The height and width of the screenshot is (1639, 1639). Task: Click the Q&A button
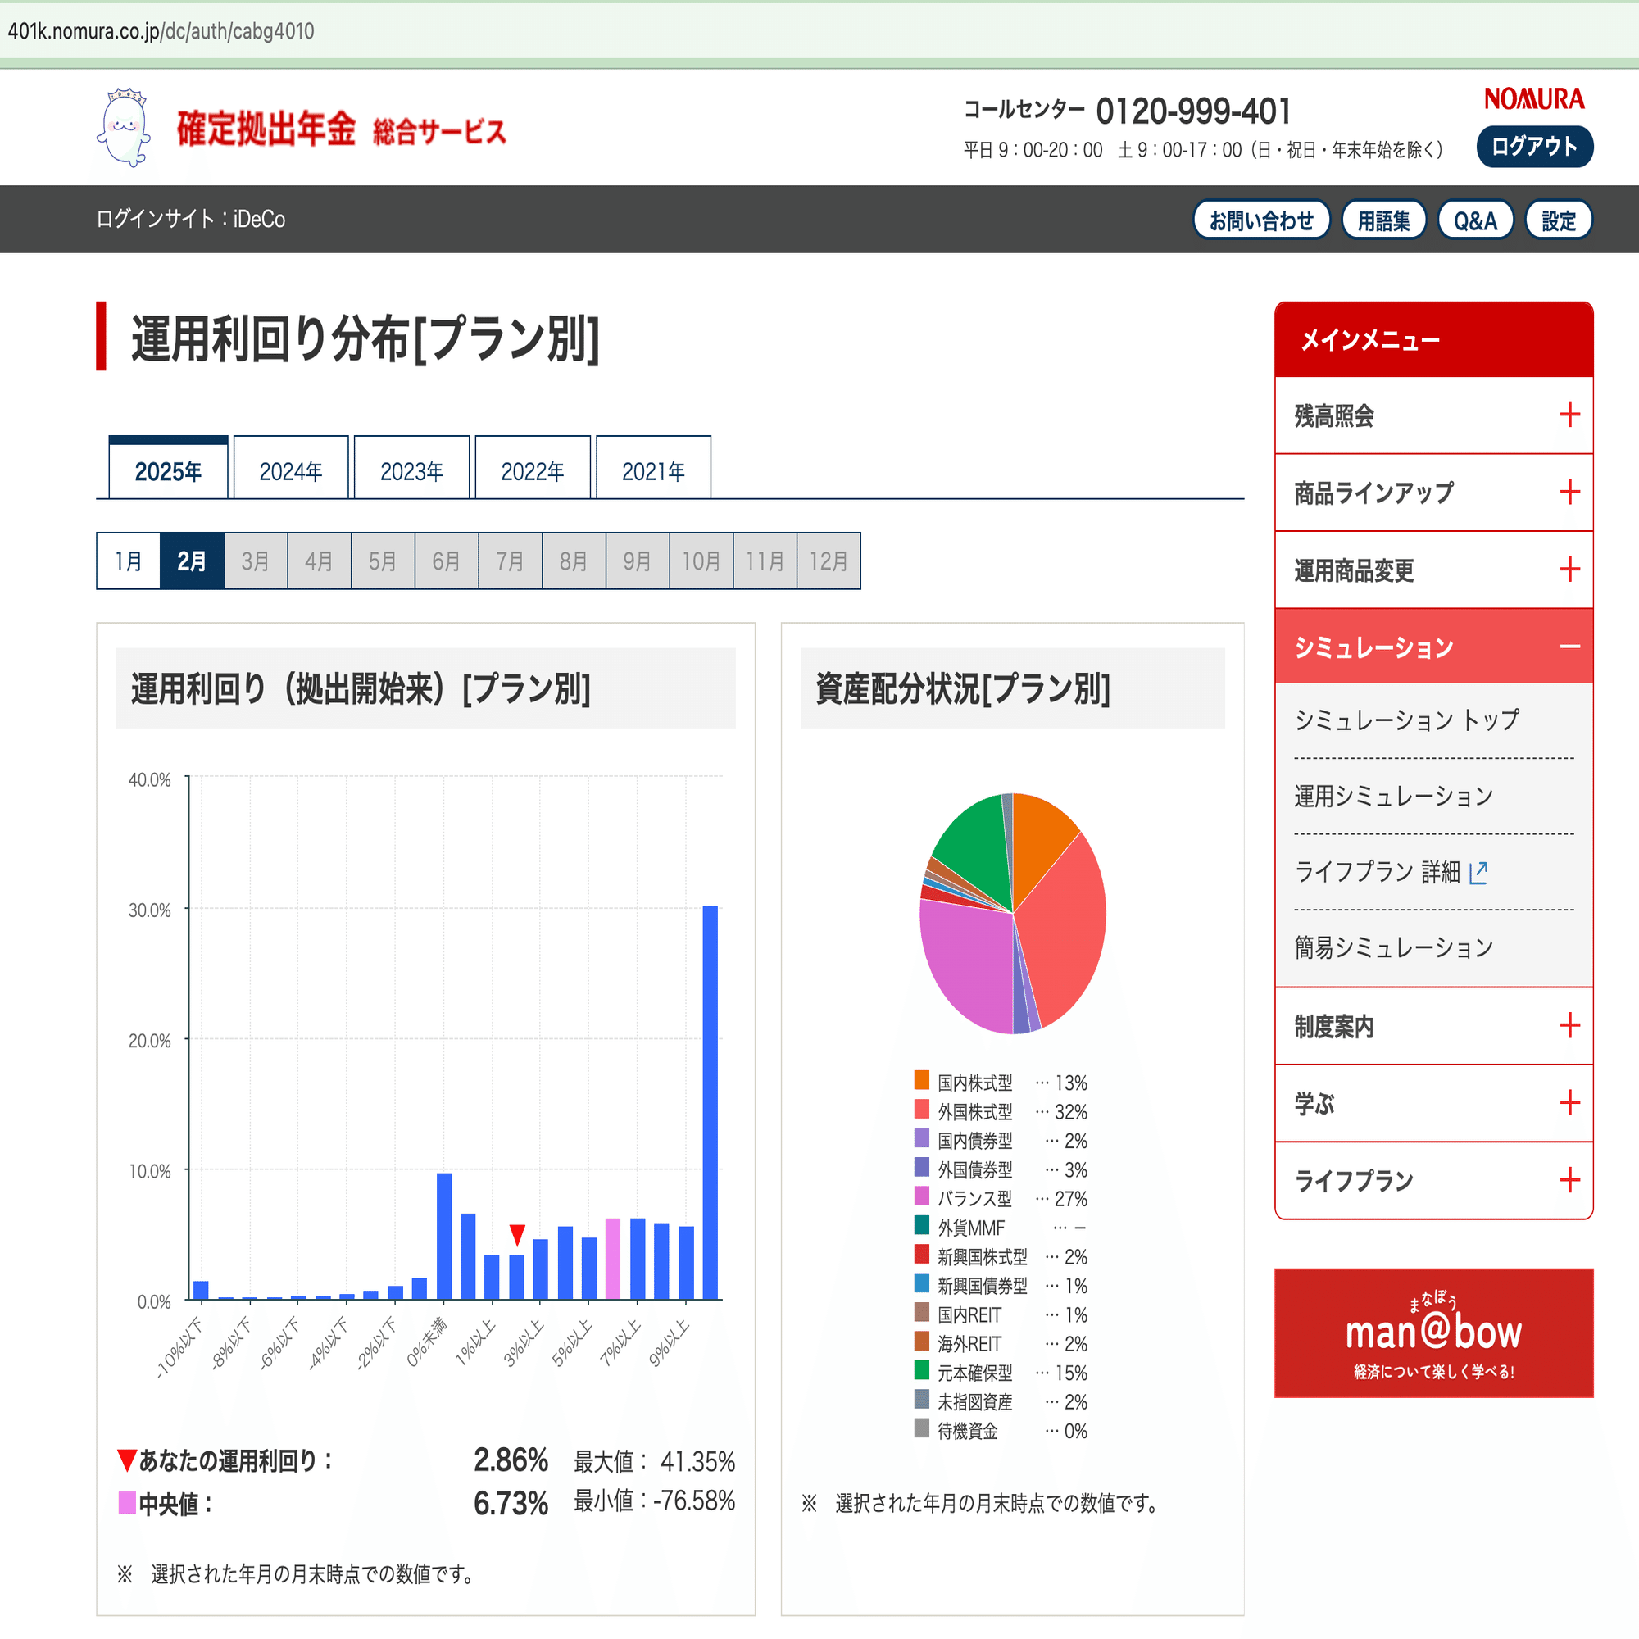coord(1475,219)
